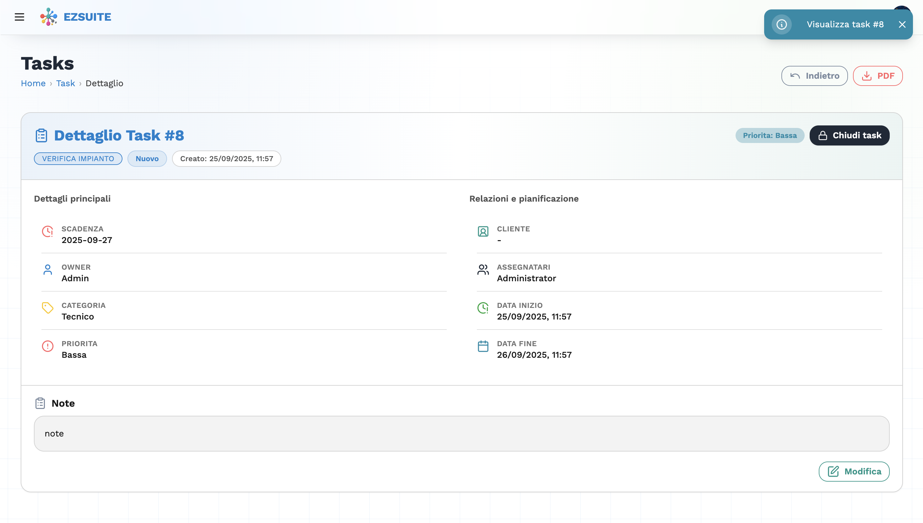923x523 pixels.
Task: Click the Assegnatari users icon
Action: coord(483,269)
